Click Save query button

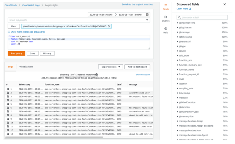(x=32, y=53)
